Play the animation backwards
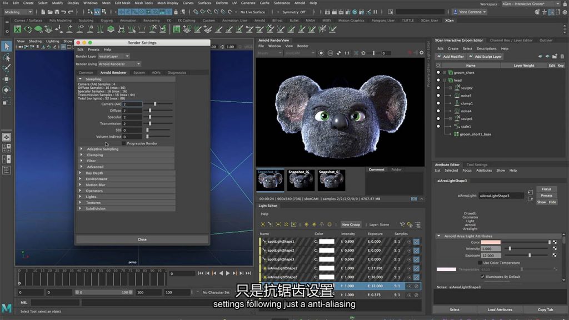Image resolution: width=569 pixels, height=320 pixels. [x=221, y=273]
